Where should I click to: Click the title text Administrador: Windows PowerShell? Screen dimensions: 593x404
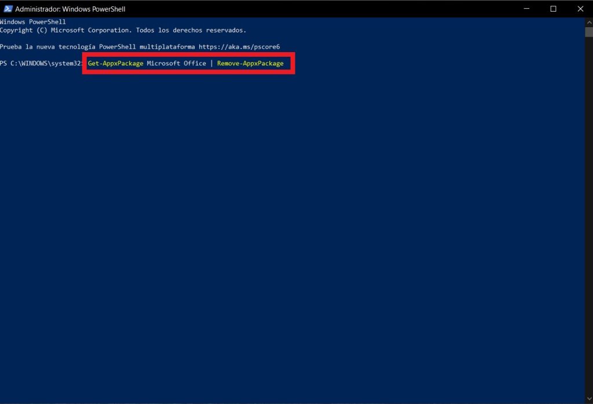click(70, 9)
